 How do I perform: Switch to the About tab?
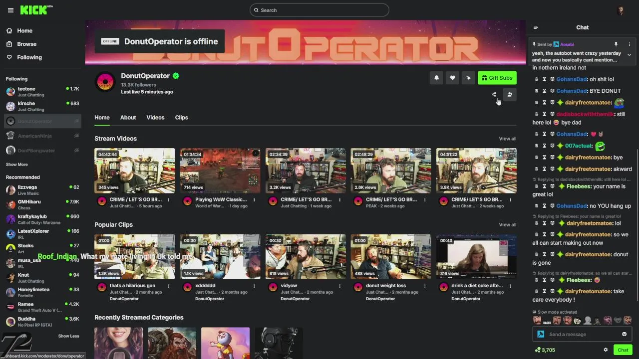coord(128,118)
